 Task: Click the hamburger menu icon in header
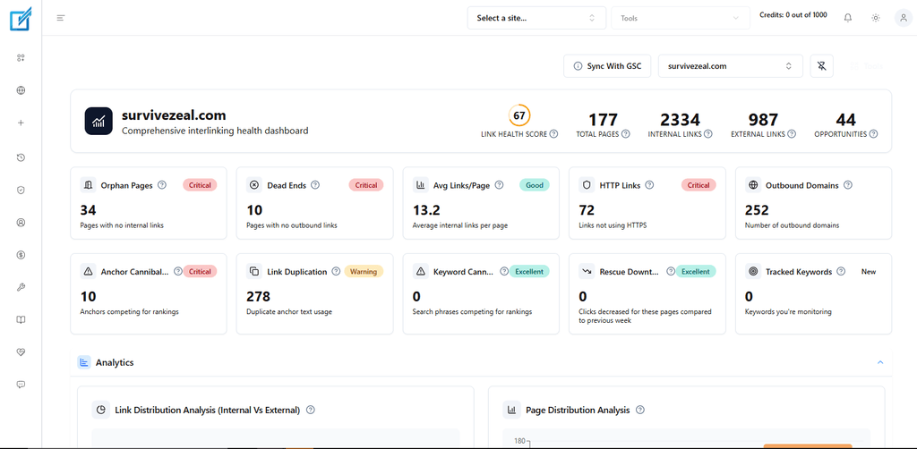[60, 18]
